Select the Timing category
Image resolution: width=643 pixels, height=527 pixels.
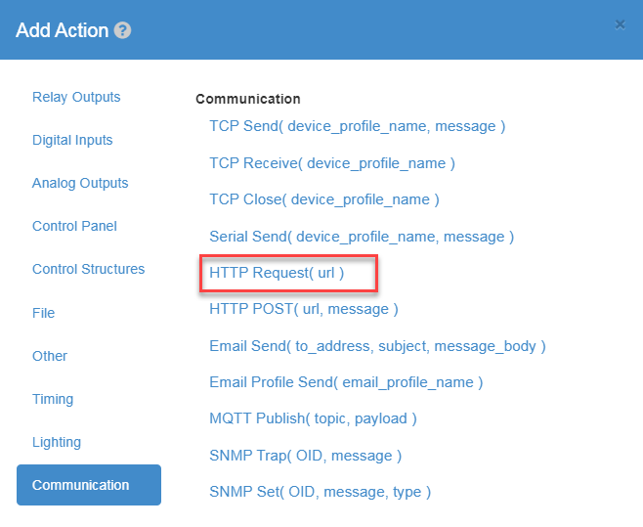pyautogui.click(x=53, y=399)
